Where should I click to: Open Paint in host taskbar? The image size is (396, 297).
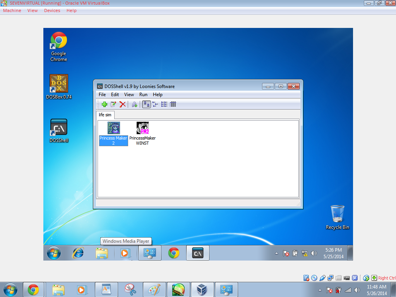(154, 290)
